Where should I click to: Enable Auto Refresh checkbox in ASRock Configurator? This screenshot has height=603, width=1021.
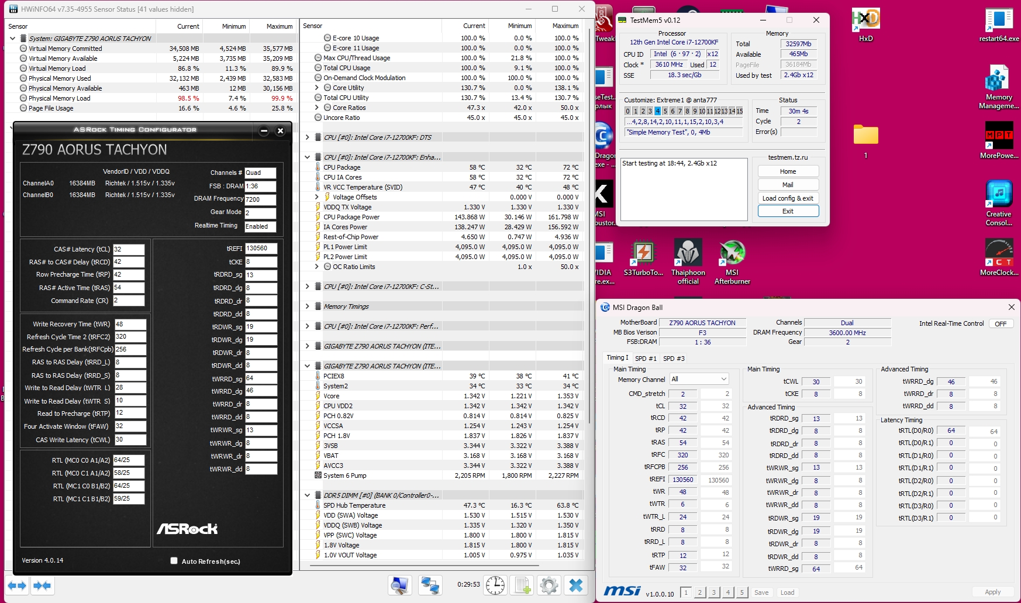click(174, 561)
